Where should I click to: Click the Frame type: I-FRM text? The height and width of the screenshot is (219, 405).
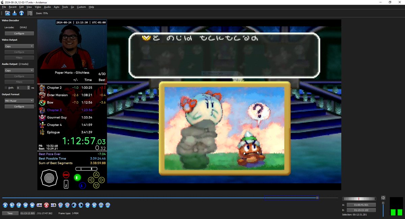(69, 213)
